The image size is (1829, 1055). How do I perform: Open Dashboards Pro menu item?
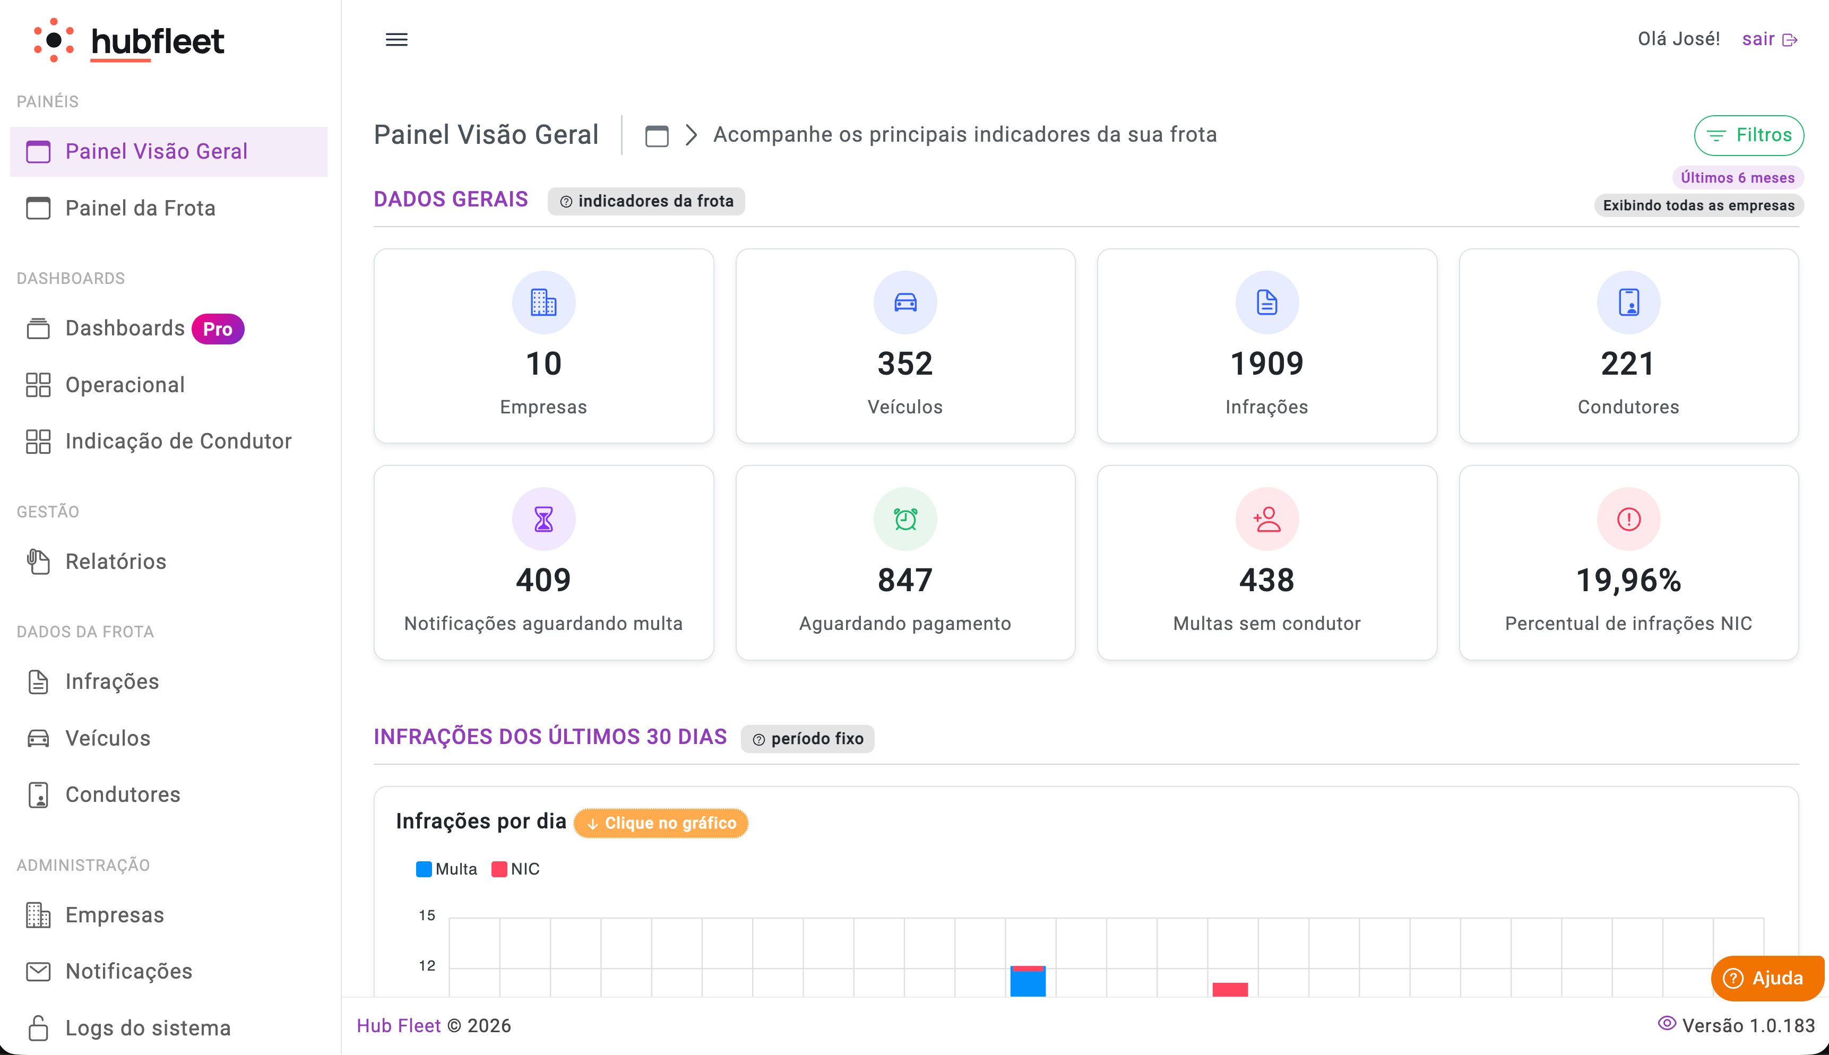click(169, 328)
